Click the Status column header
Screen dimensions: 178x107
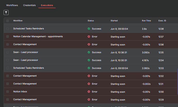91,21
